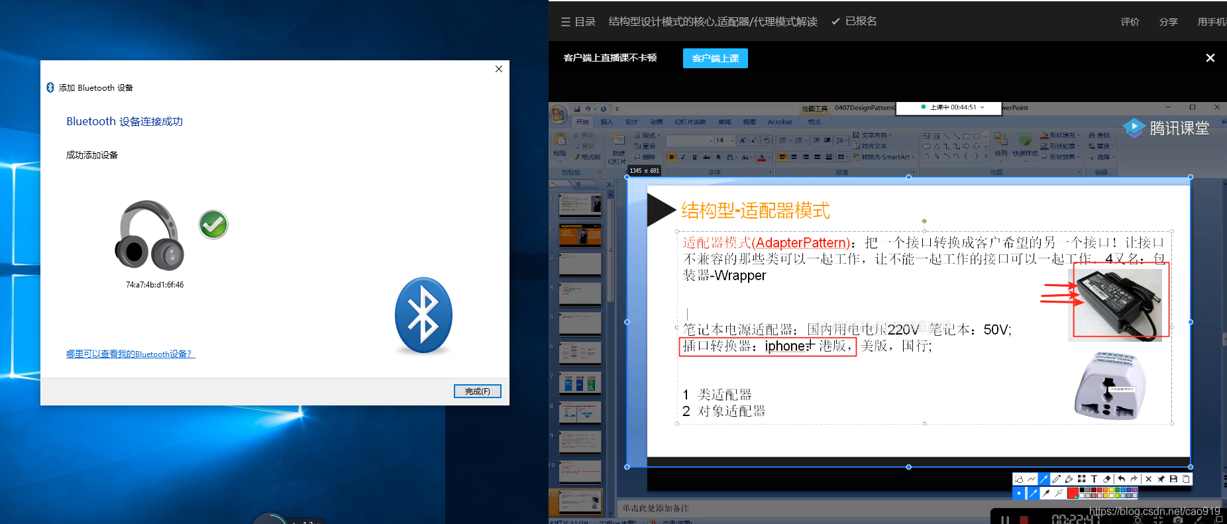Open 哪里可以查看我的Bluetooth设备 link
The image size is (1227, 524).
[131, 354]
